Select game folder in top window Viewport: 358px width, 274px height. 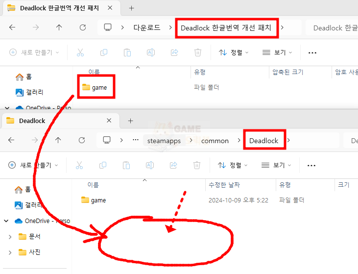point(95,88)
